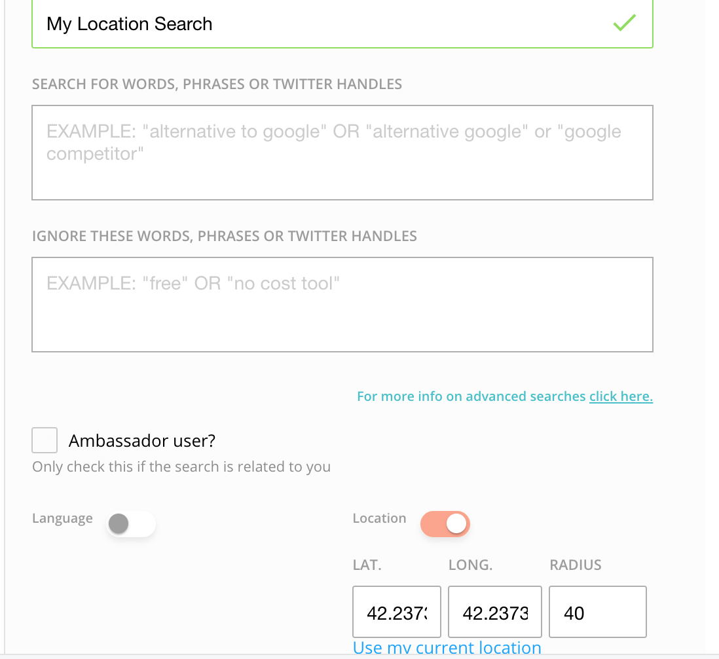Open the advanced searches 'click here' link
The image size is (719, 659).
[621, 396]
